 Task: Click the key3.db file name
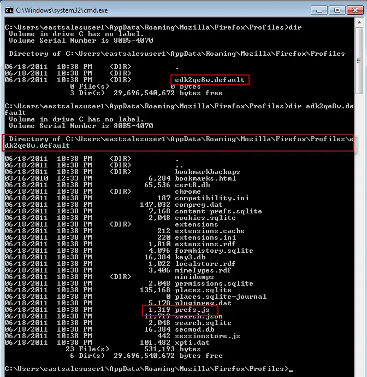click(190, 257)
